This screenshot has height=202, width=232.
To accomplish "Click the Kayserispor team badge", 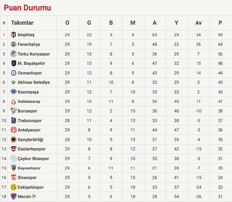I will pos(14,168).
